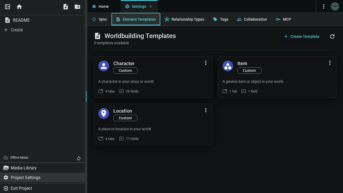Click Exit Project in the sidebar
Viewport: 343px width, 193px height.
pos(21,188)
